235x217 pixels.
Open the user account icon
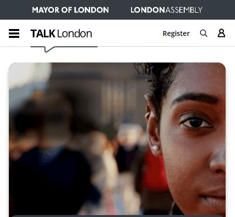point(221,33)
